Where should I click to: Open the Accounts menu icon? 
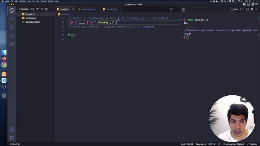(12, 129)
